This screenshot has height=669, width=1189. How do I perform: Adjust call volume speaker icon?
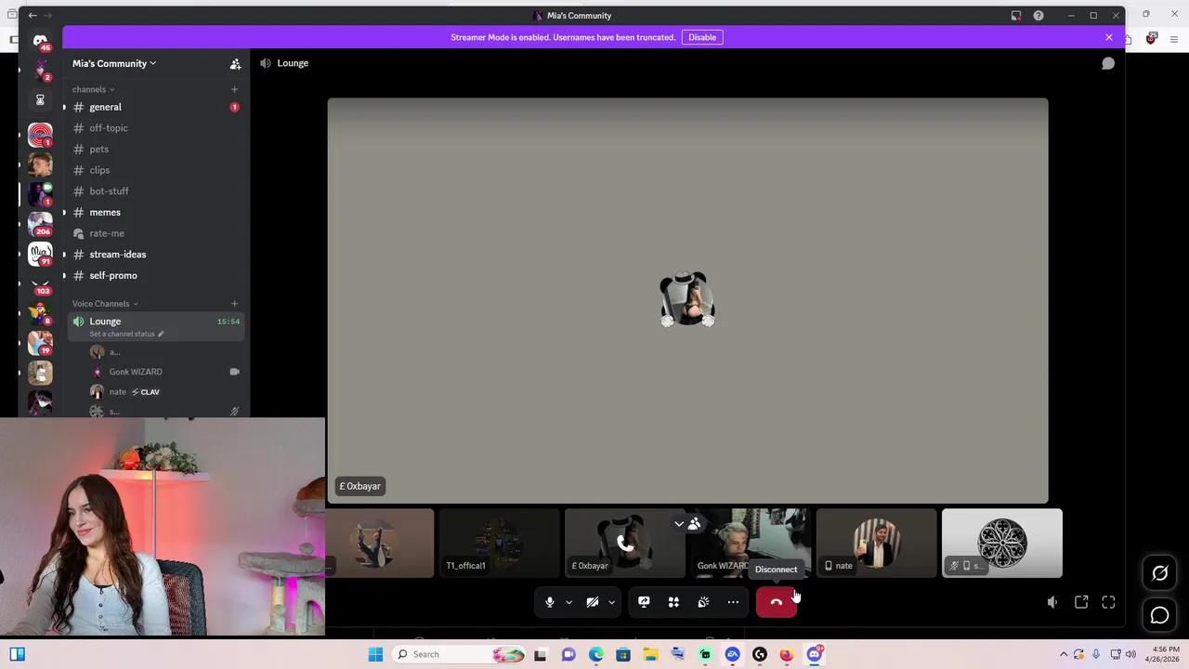click(1052, 602)
